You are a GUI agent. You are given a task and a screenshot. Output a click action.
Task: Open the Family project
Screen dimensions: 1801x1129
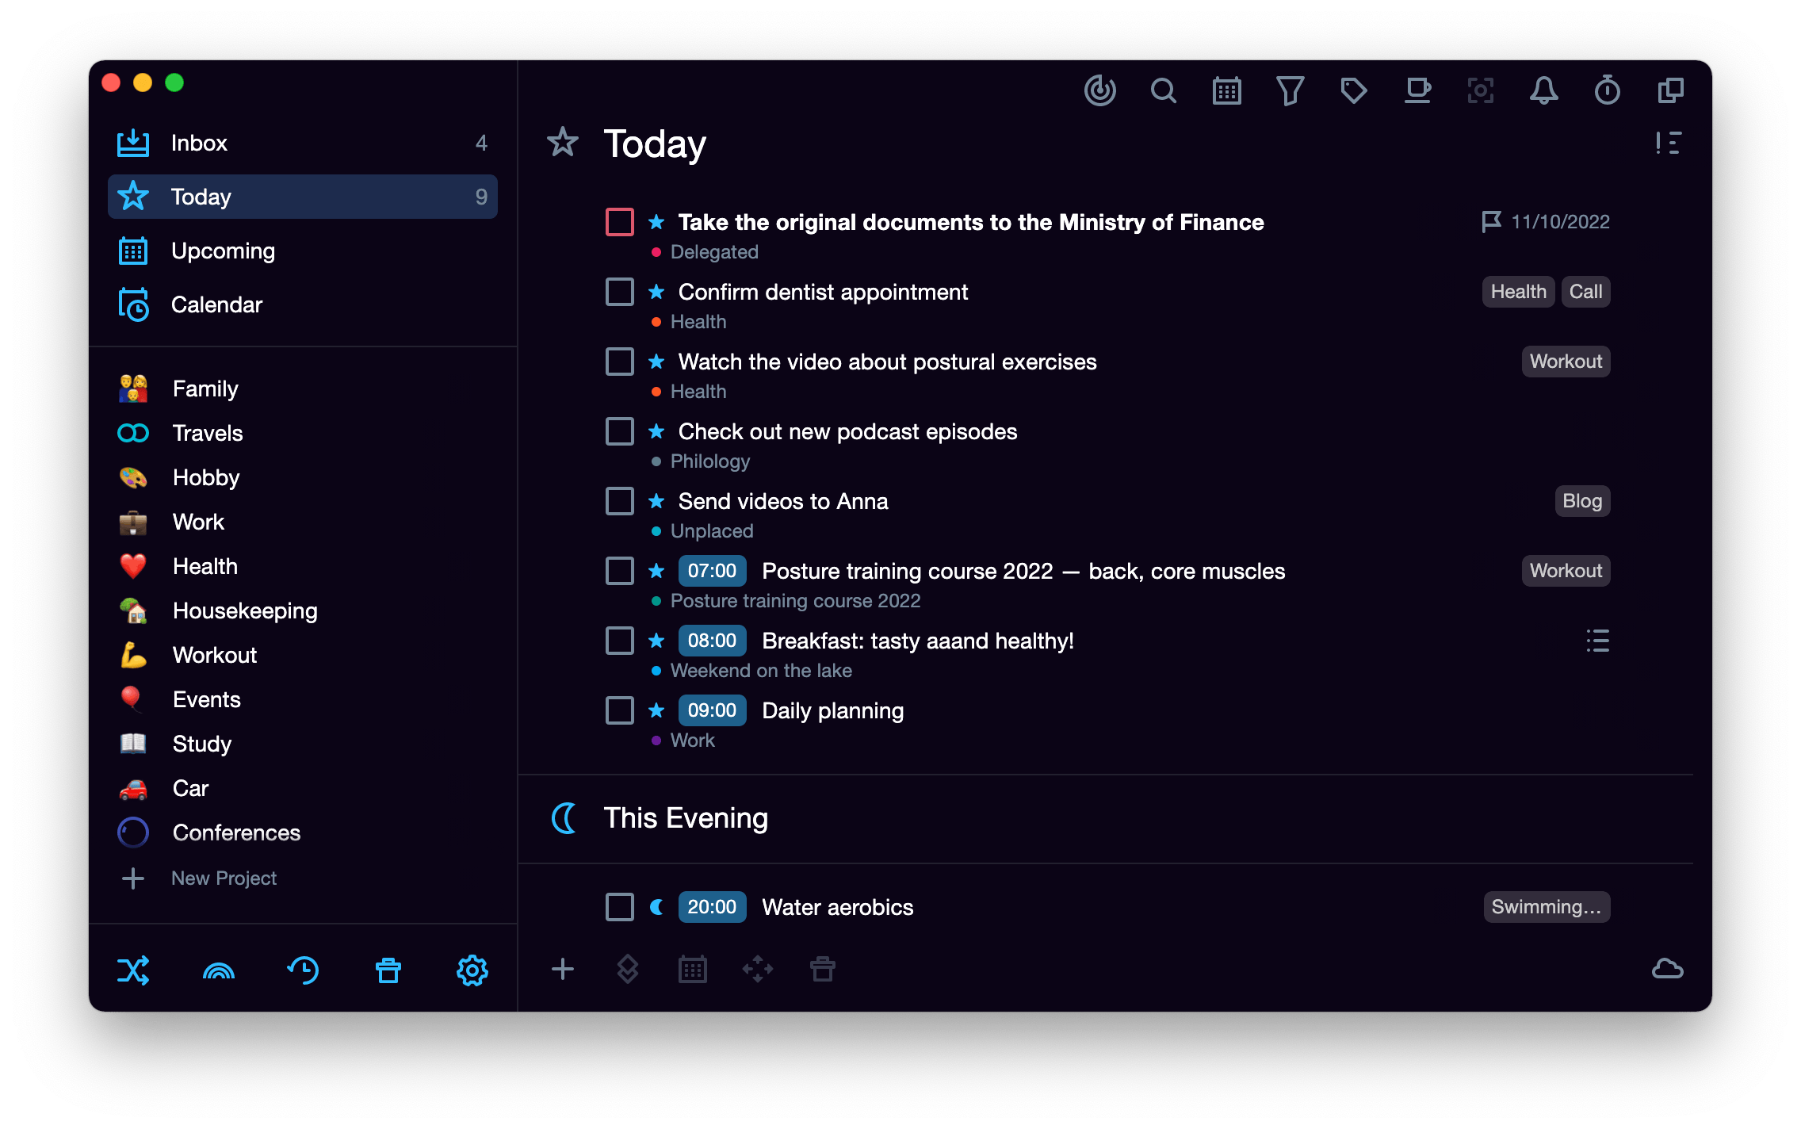(x=303, y=388)
